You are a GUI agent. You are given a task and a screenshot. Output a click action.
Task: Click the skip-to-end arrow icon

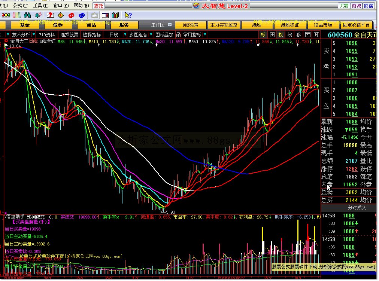(316, 35)
